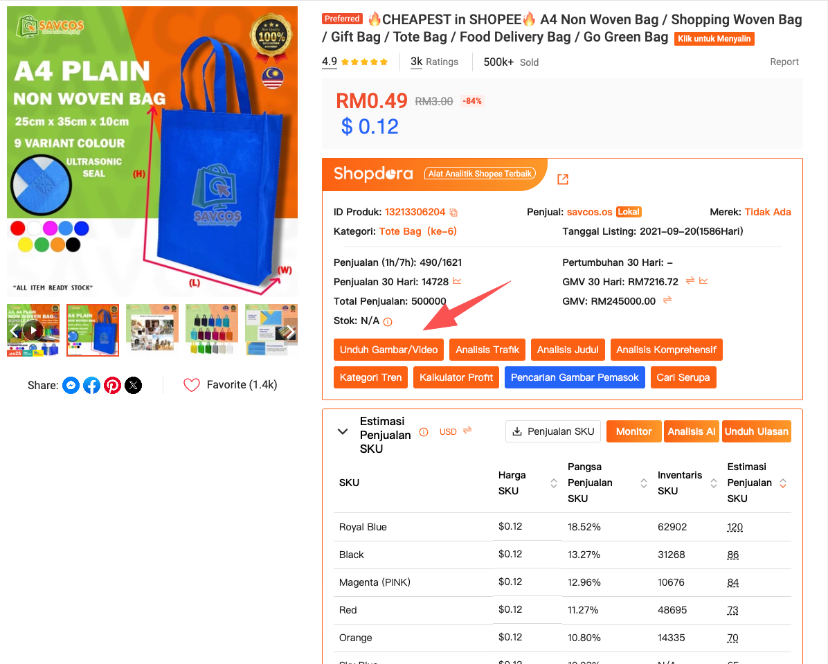Click the Unduh Gambar/Video button
This screenshot has width=828, height=664.
click(388, 350)
